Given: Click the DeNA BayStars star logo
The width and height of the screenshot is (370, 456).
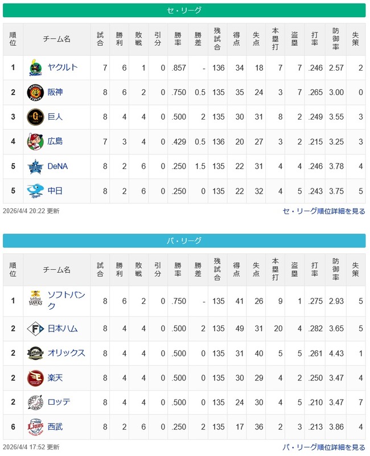Looking at the screenshot, I should tap(36, 166).
